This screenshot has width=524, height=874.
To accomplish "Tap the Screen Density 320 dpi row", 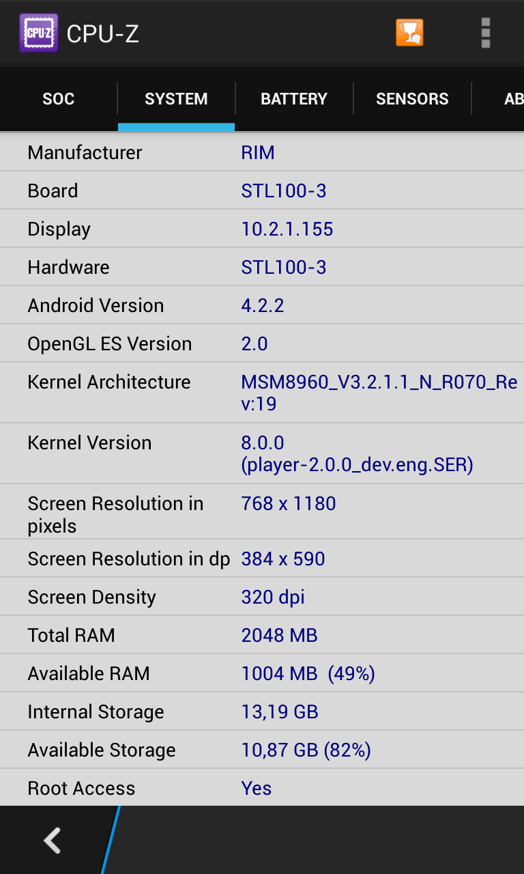I will [262, 597].
